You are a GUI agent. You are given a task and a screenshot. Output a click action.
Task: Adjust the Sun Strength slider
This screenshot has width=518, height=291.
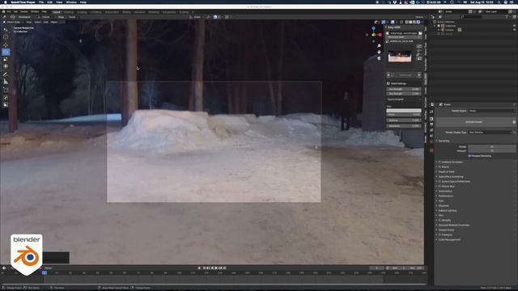coord(404,89)
